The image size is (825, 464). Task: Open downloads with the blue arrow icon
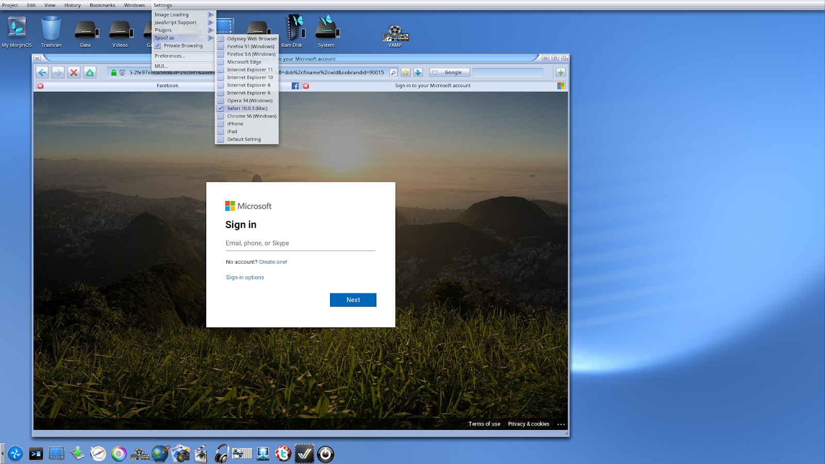point(418,73)
